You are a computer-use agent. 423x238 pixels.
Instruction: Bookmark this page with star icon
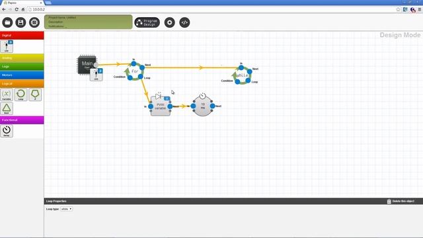pyautogui.click(x=398, y=9)
